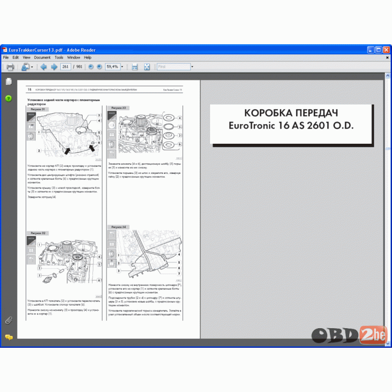Go to the previous page arrow
The image size is (392, 392).
[44, 67]
